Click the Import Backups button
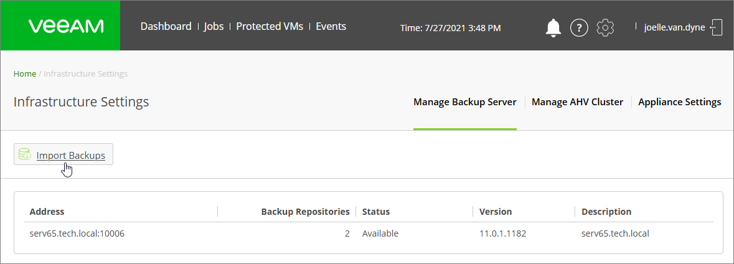This screenshot has width=734, height=264. click(64, 154)
